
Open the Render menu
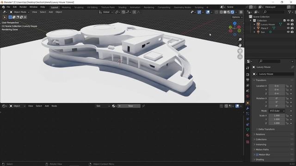pos(23,7)
